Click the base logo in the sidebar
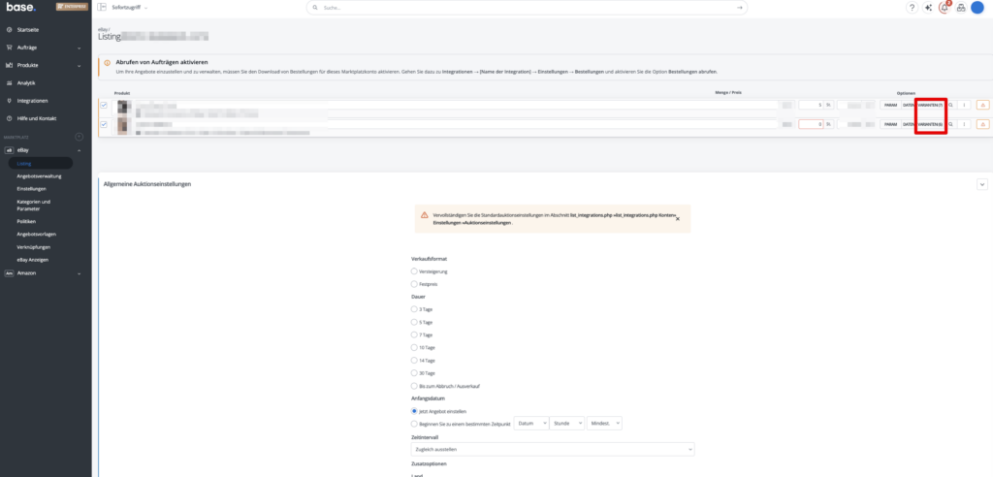The width and height of the screenshot is (993, 477). coord(21,8)
